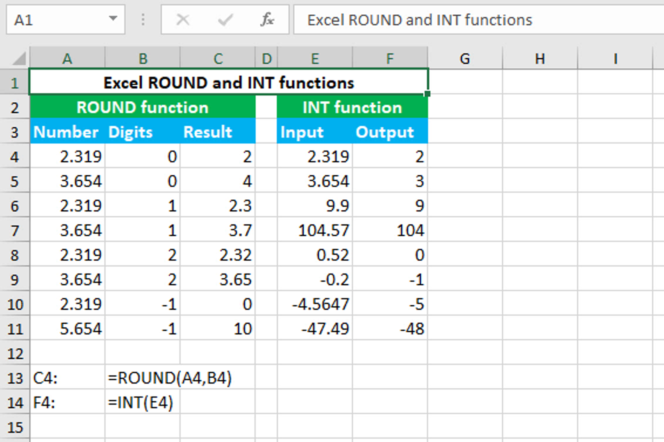The height and width of the screenshot is (442, 664).
Task: Click cell E7 containing 104.57
Action: coord(315,230)
